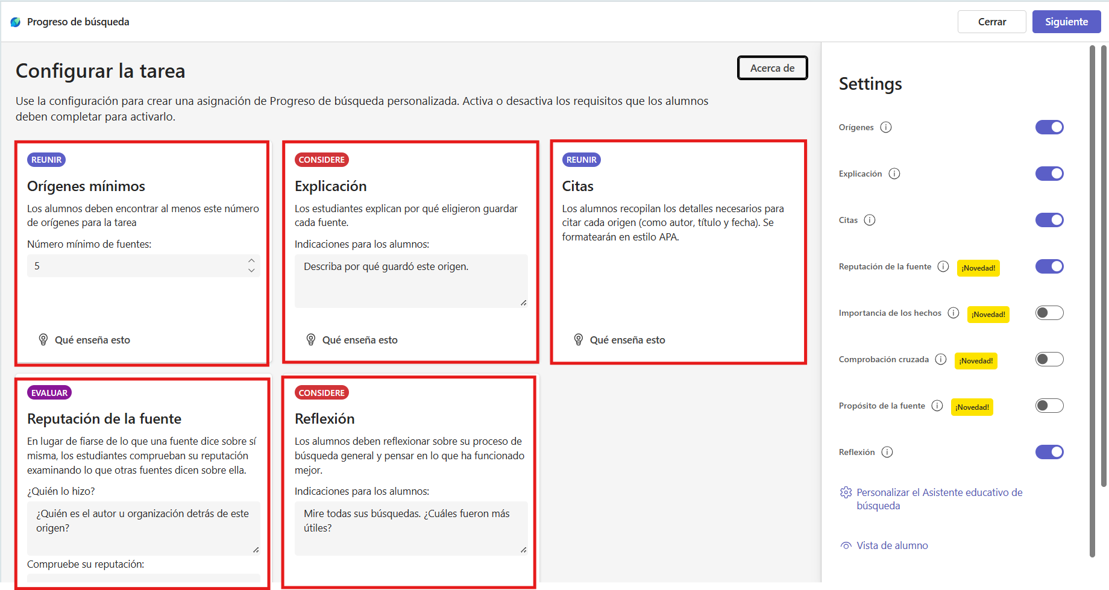Viewport: 1109px width, 590px height.
Task: Enable Propósito de la fuente toggle
Action: tap(1049, 406)
